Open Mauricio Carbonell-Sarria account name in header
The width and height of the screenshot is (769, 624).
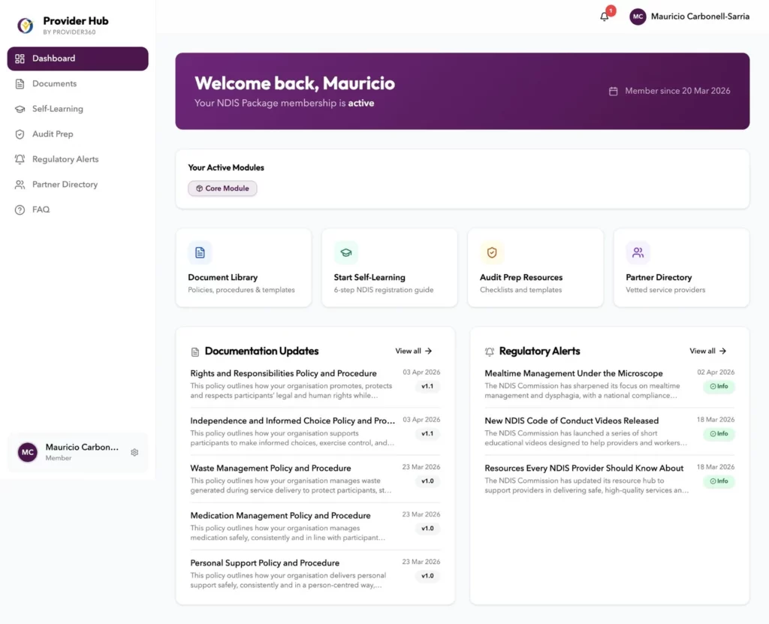[700, 17]
